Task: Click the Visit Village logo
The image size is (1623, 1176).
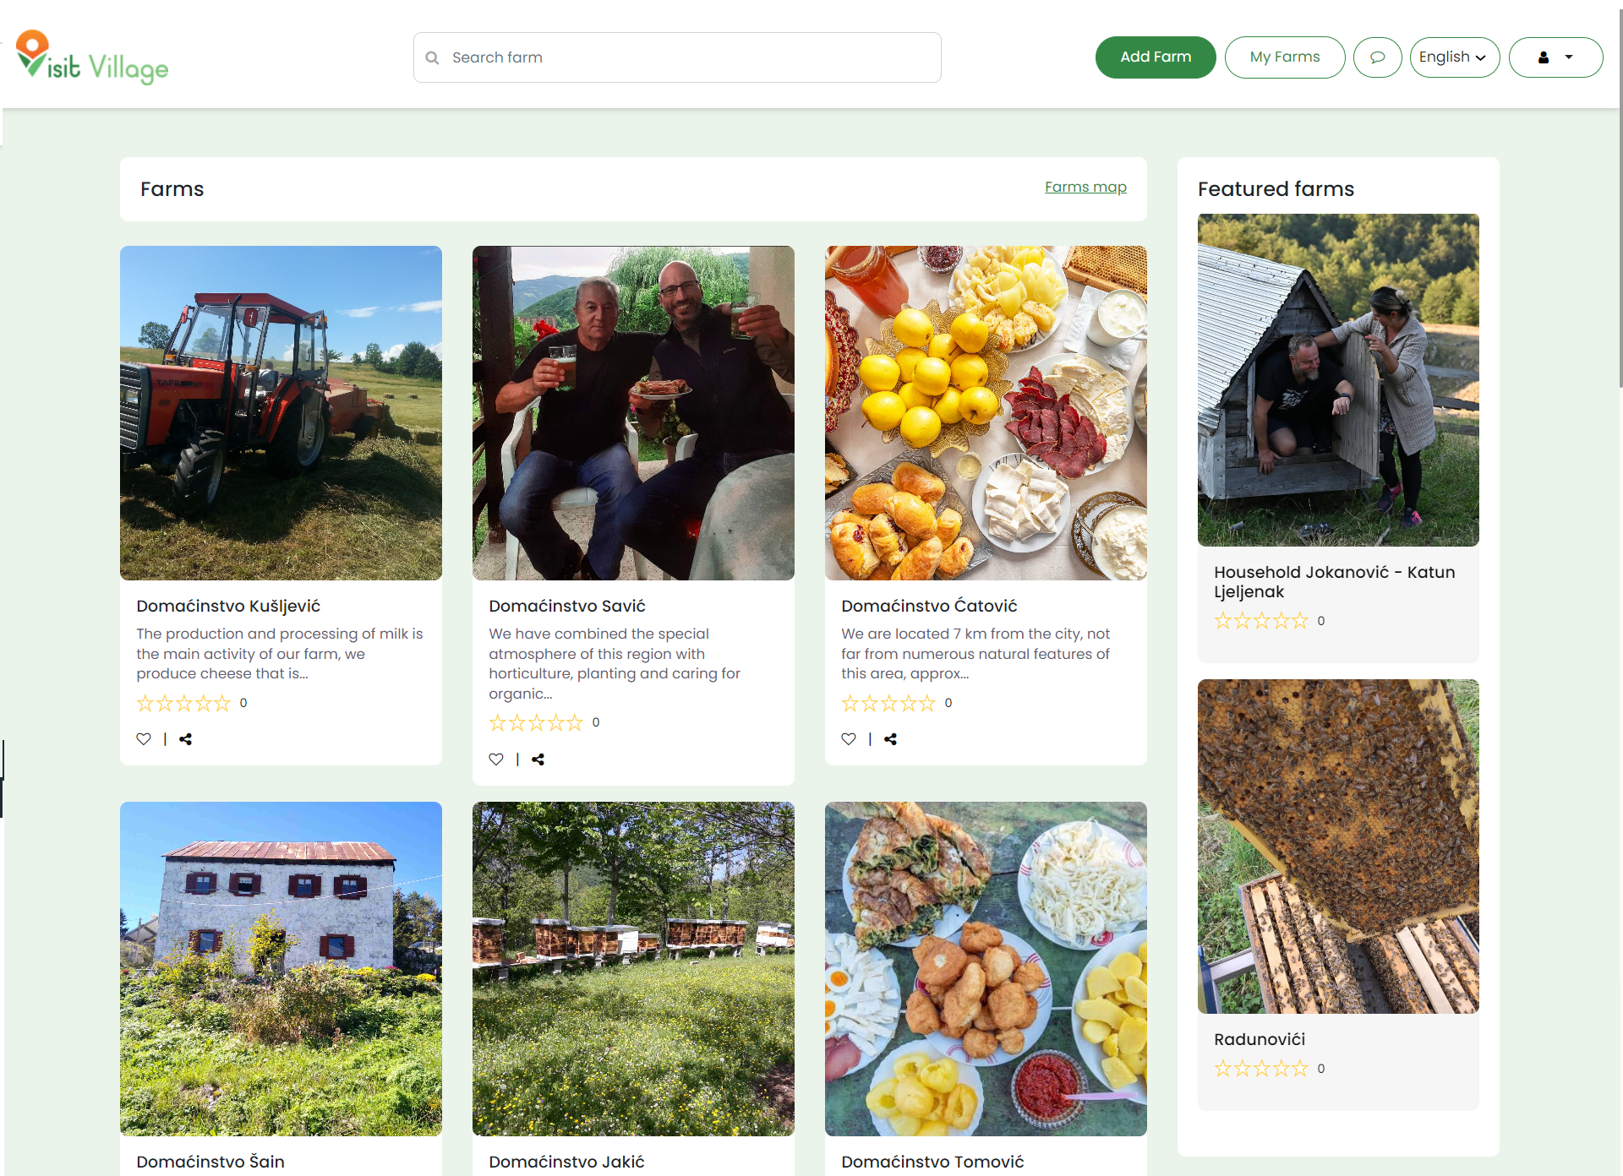Action: tap(92, 57)
